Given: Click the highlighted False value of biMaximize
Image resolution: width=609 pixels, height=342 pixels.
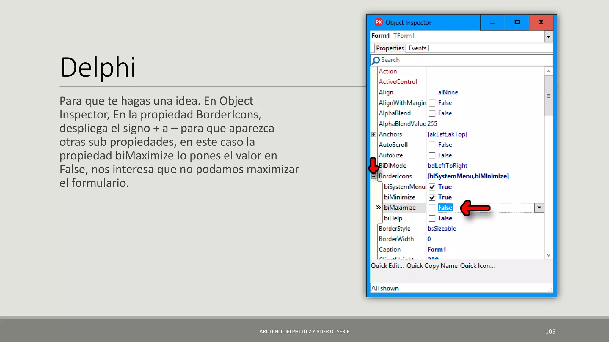Looking at the screenshot, I should [x=445, y=208].
